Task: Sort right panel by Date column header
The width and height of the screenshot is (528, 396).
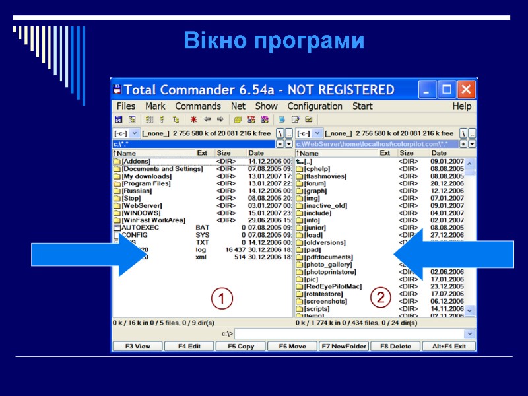Action: [x=453, y=153]
